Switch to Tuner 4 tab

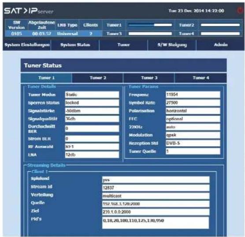point(200,78)
